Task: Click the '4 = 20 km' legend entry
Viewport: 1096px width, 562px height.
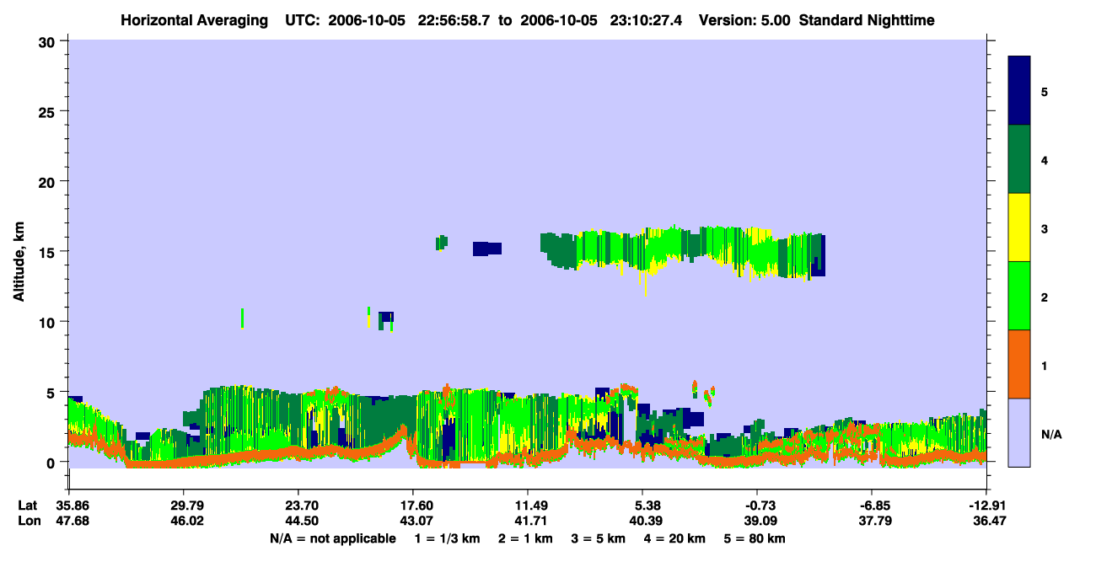Action: pos(674,538)
